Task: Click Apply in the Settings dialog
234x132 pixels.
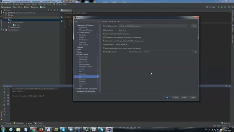Action: [184, 98]
